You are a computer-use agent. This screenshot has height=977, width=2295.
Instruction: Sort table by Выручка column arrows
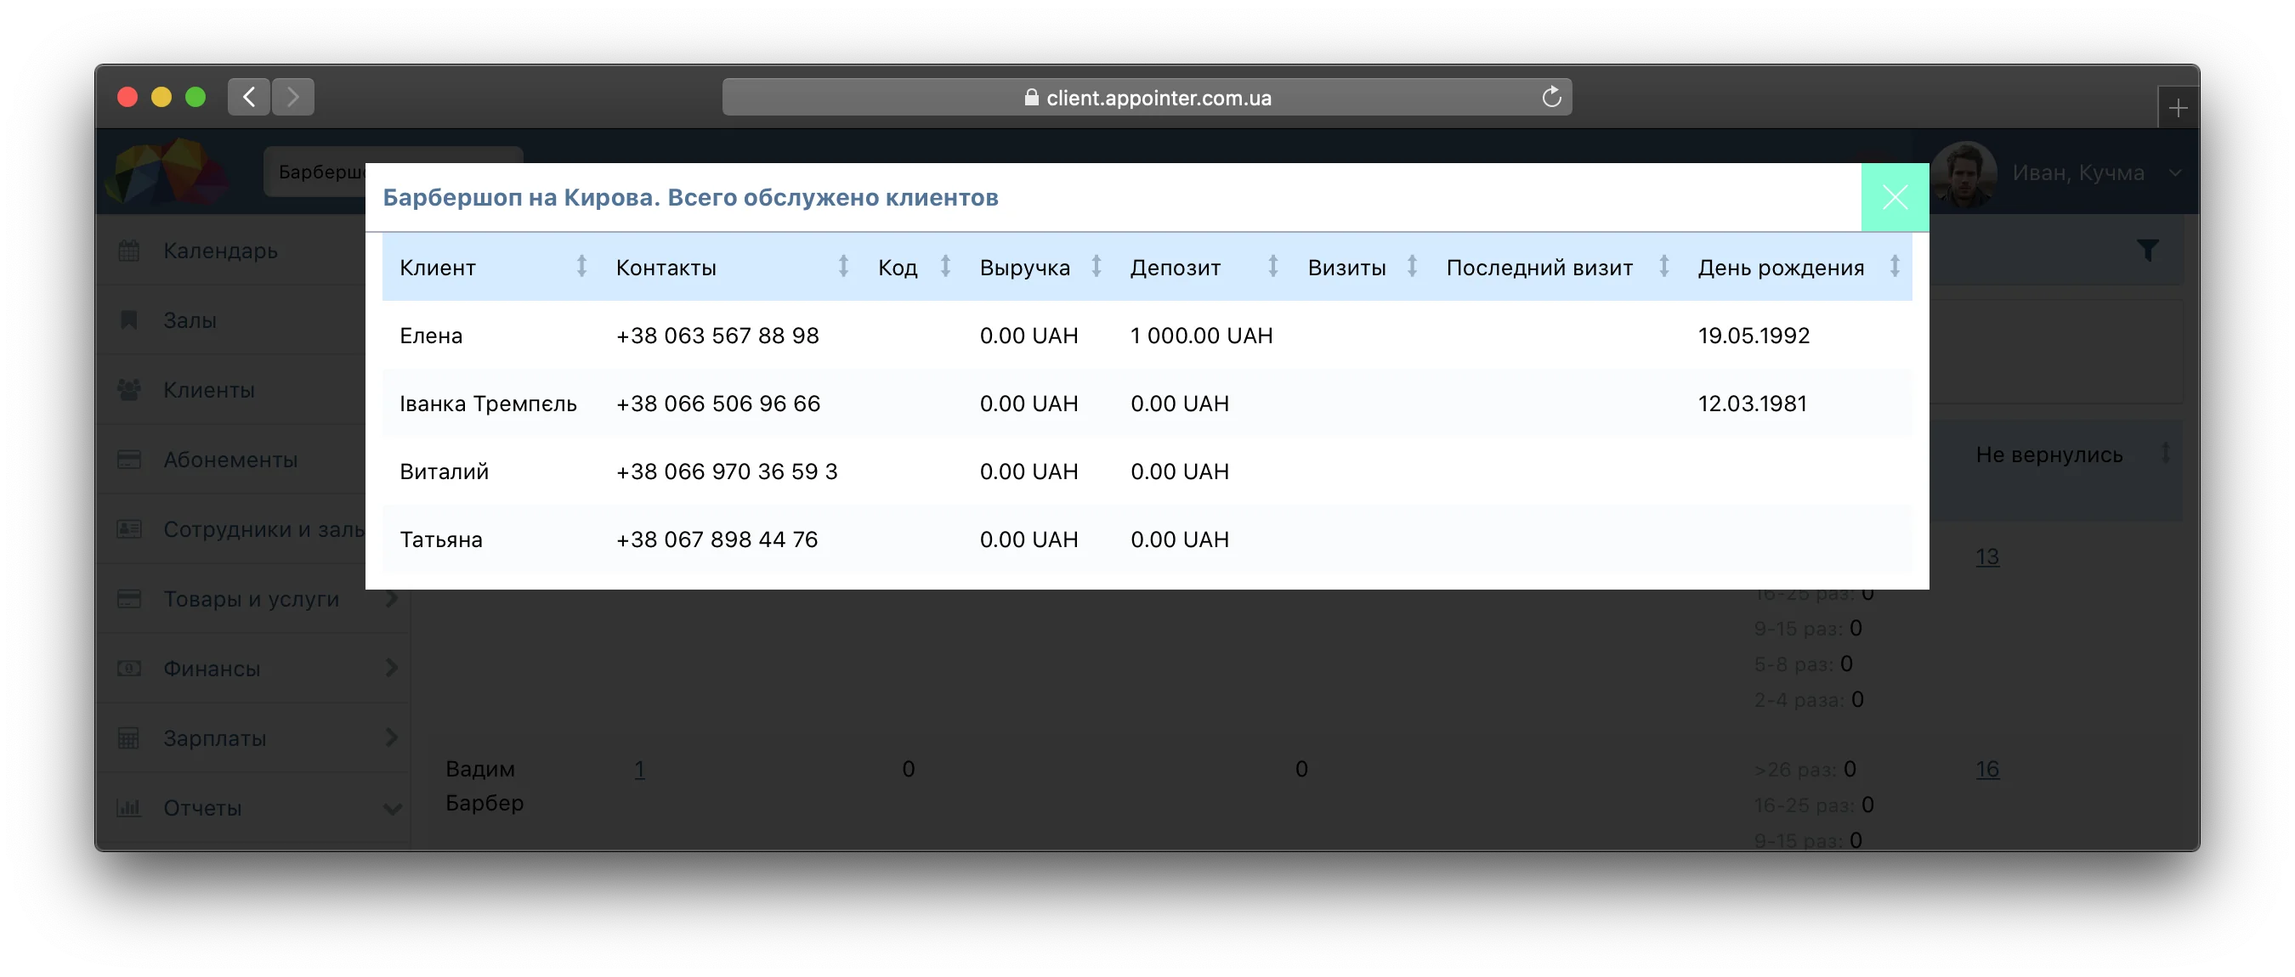(1096, 266)
